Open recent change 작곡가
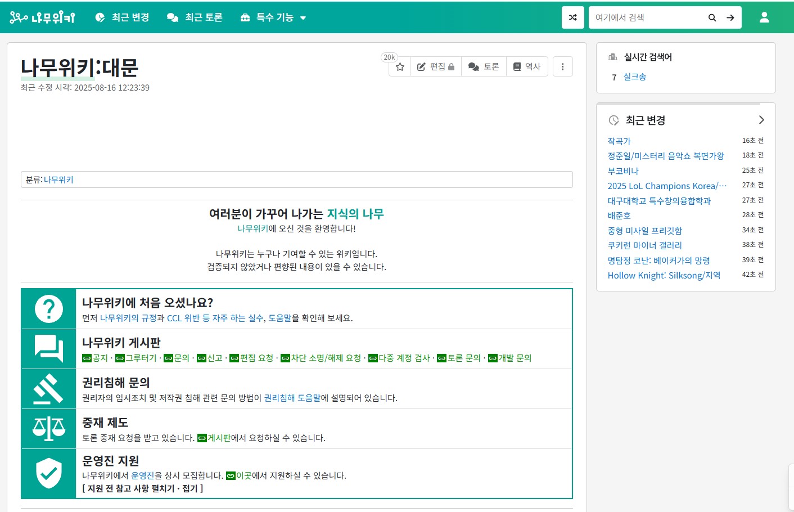This screenshot has width=794, height=512. (619, 141)
